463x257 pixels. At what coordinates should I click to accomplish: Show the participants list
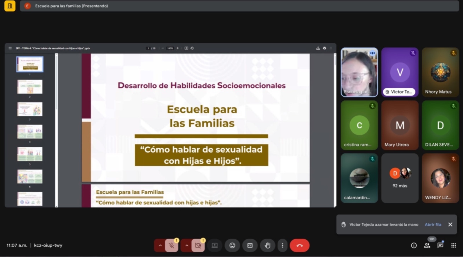427,245
